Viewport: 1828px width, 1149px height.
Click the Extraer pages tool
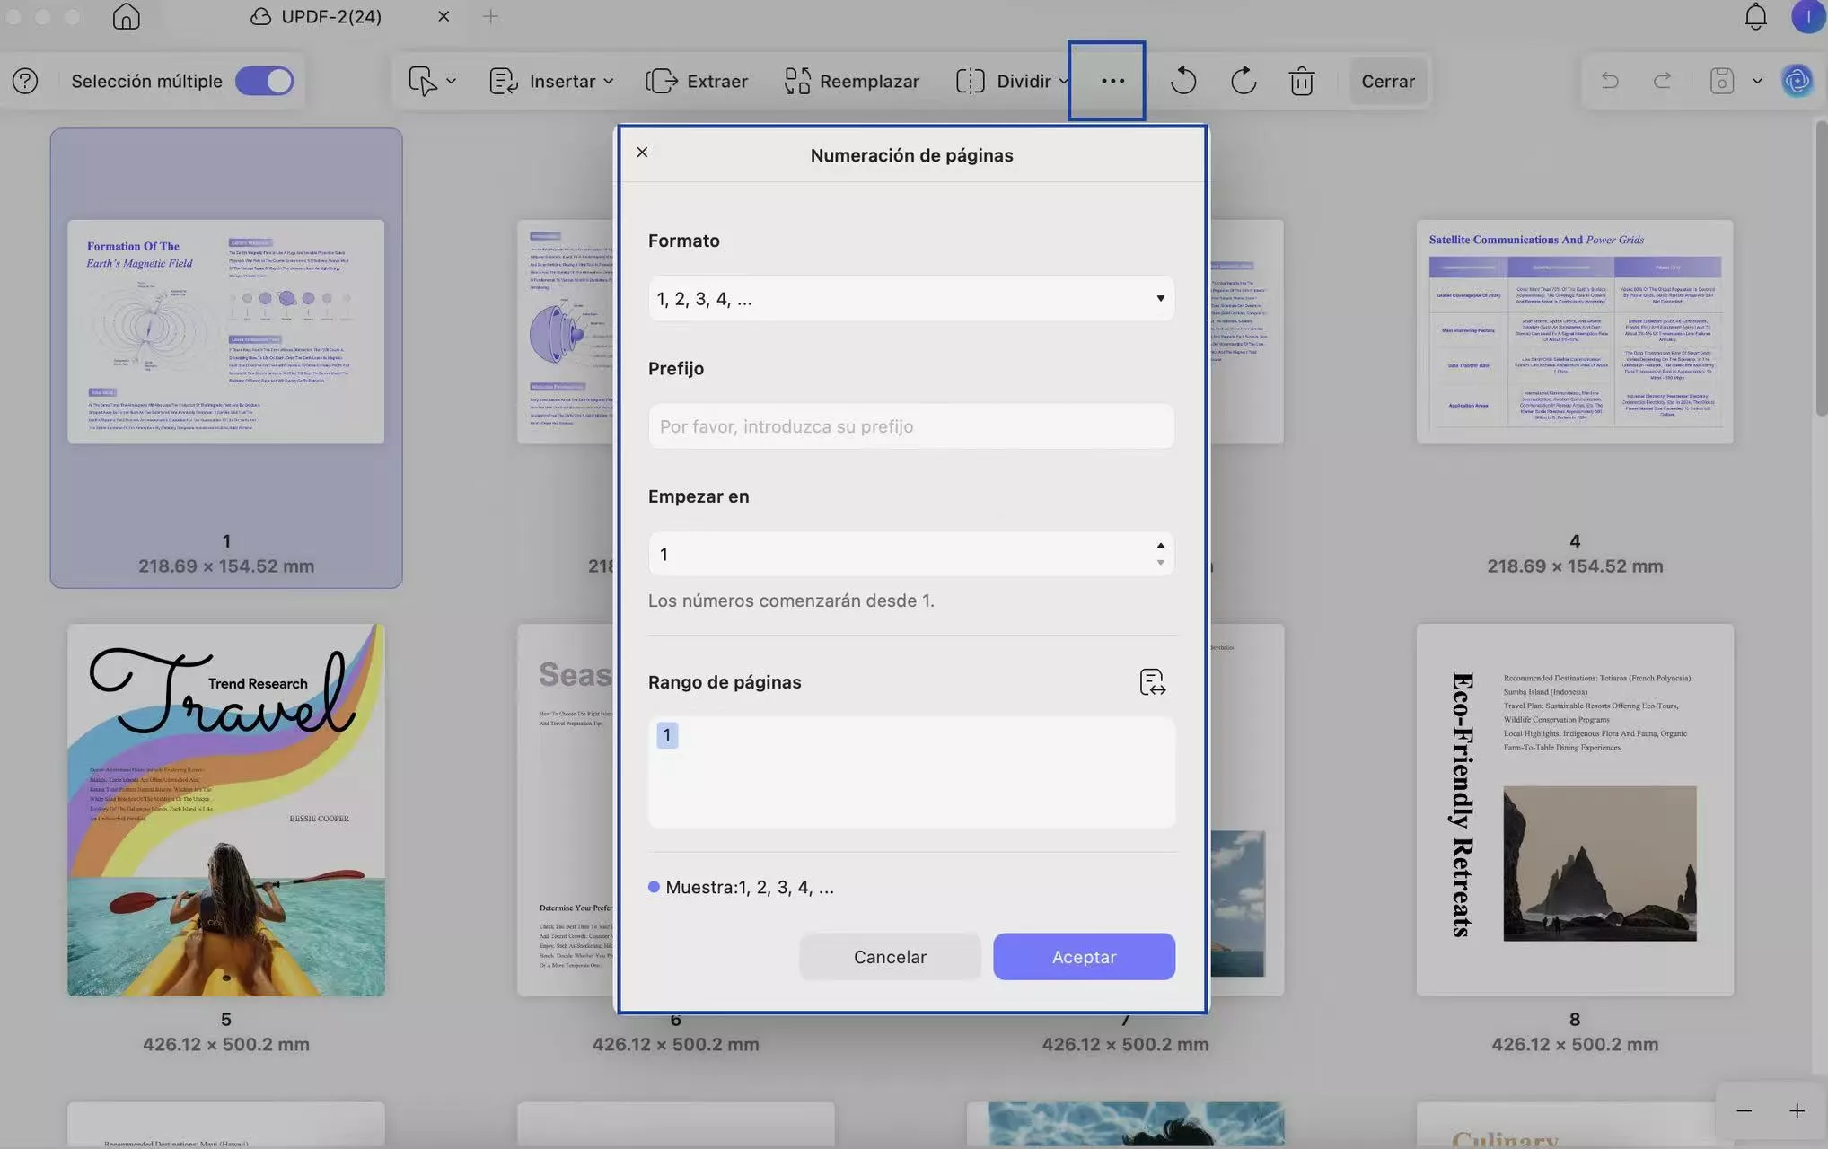click(697, 81)
